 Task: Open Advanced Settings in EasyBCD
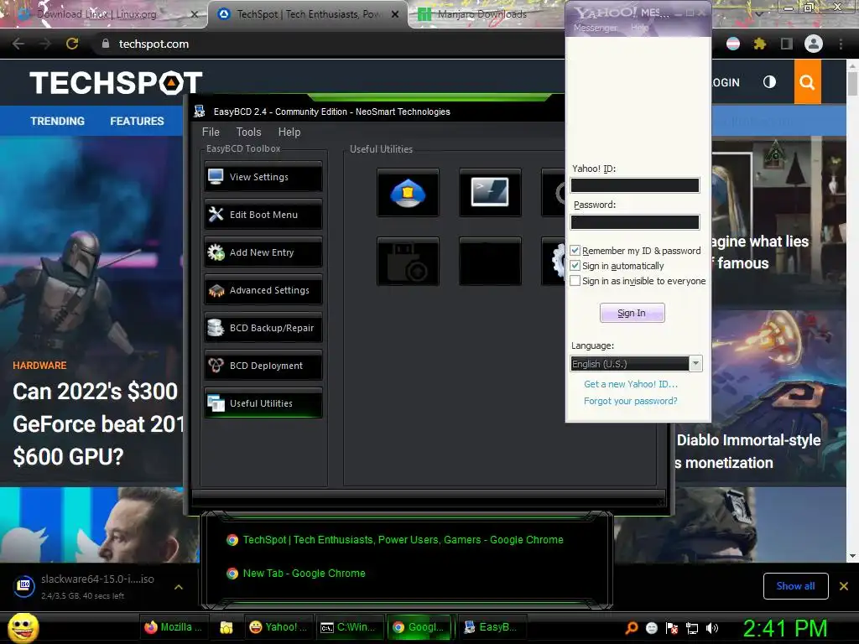click(x=263, y=290)
